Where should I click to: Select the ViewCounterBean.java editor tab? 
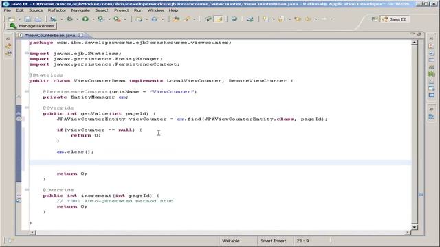(50, 35)
